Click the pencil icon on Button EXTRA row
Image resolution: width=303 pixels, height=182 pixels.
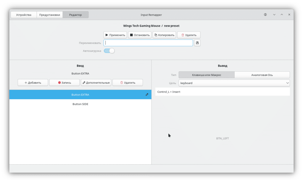point(147,95)
